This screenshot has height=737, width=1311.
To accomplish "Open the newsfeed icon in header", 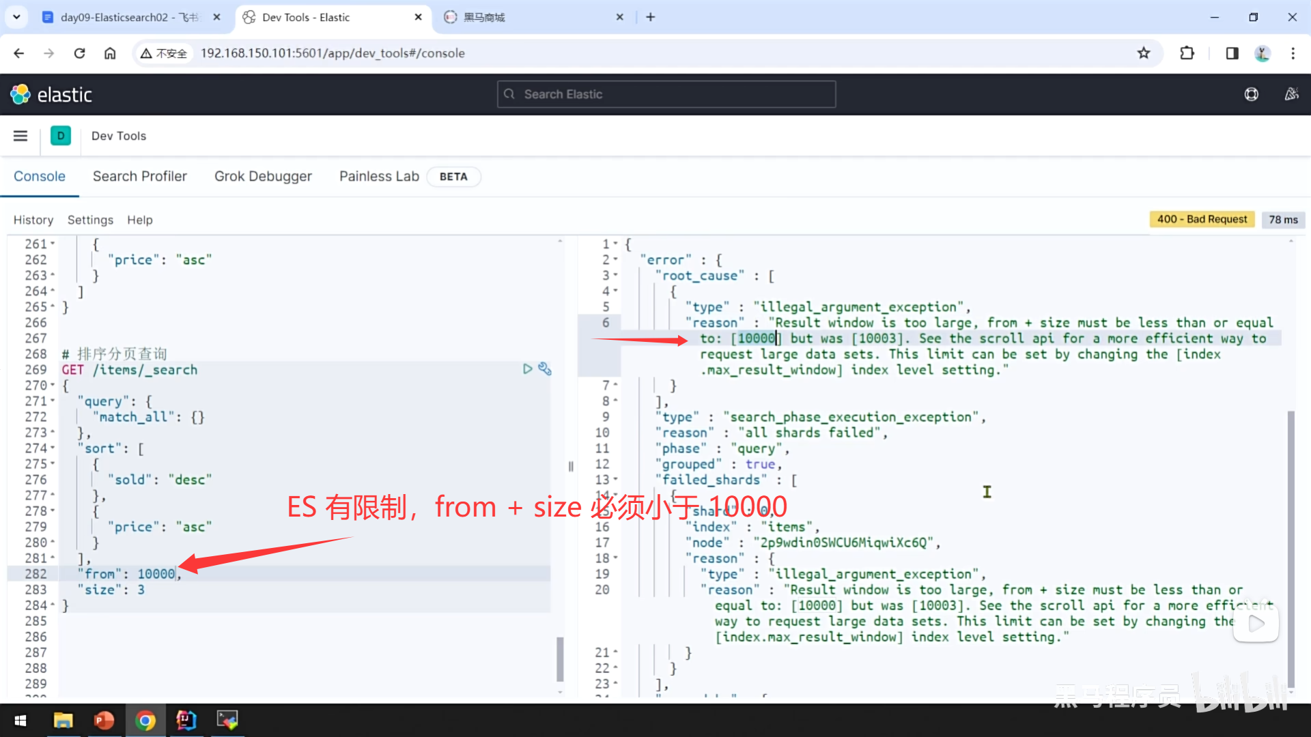I will [x=1291, y=94].
